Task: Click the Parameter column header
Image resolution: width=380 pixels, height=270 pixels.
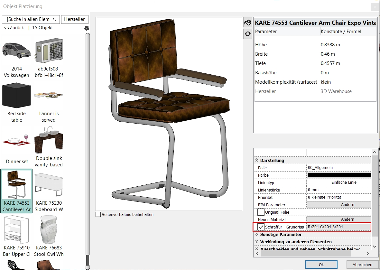Action: [287, 32]
